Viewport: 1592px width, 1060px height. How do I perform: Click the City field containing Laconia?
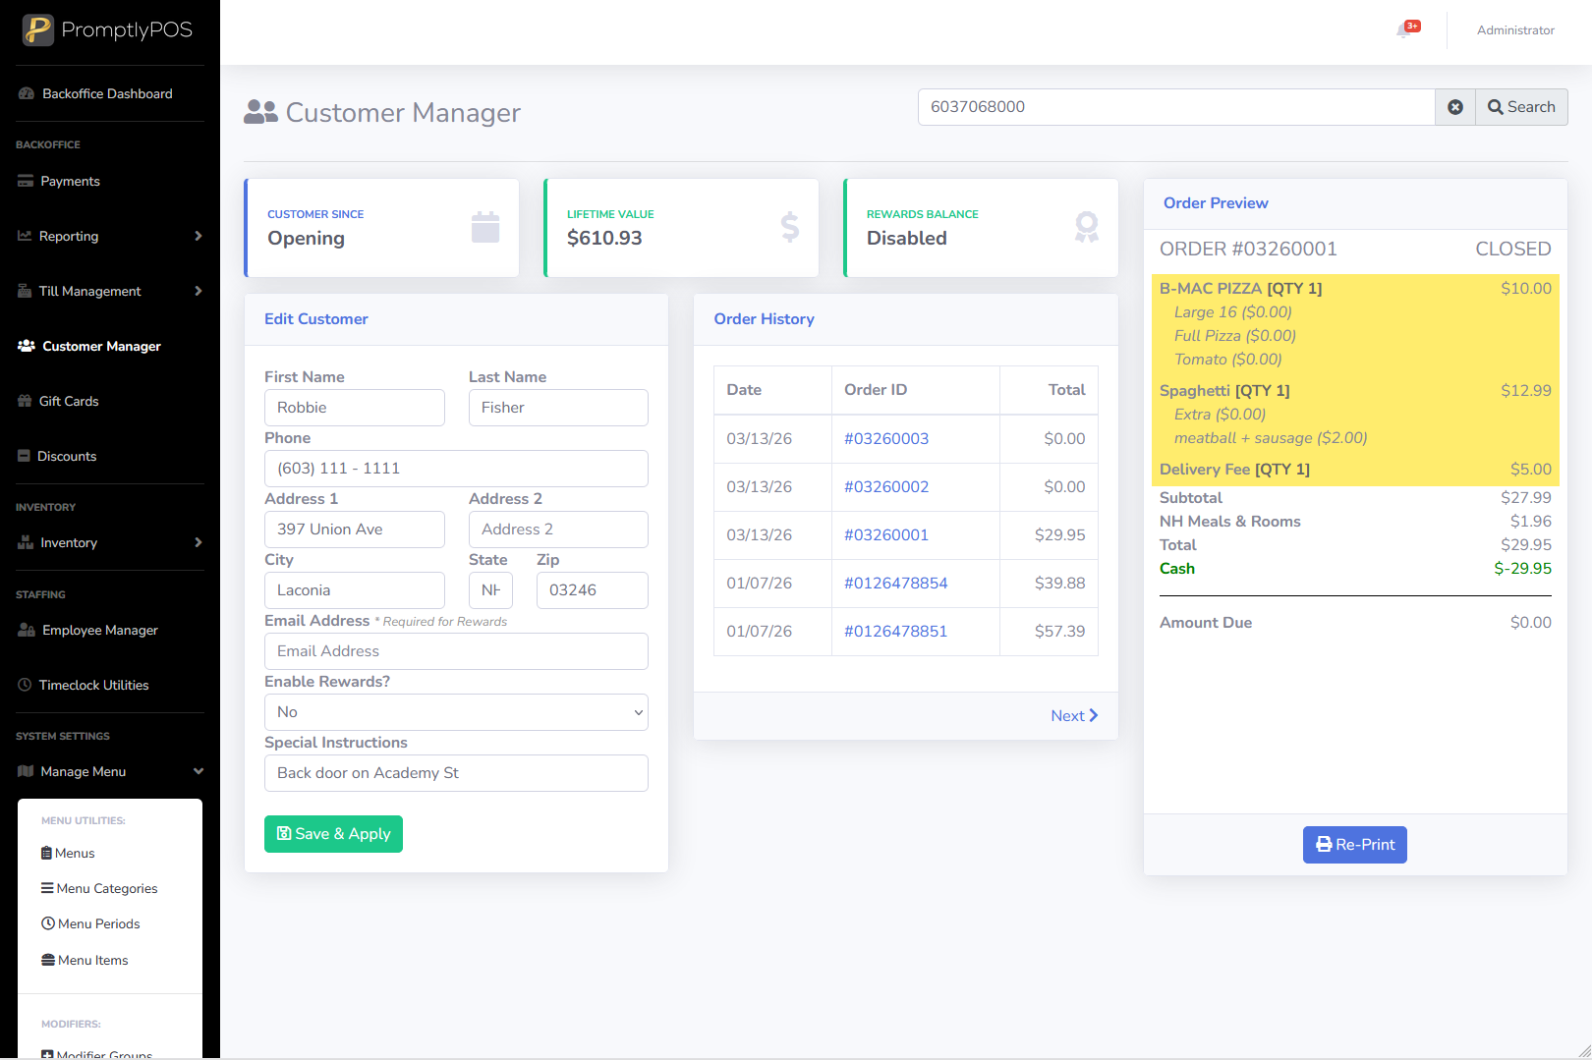click(x=355, y=590)
